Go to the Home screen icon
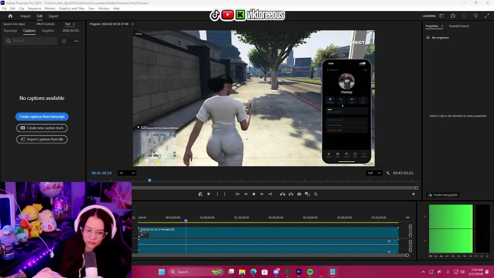Image resolution: width=494 pixels, height=278 pixels. pos(10,16)
